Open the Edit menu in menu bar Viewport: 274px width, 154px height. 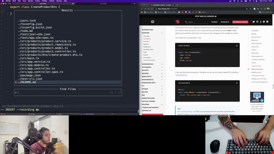click(19, 1)
